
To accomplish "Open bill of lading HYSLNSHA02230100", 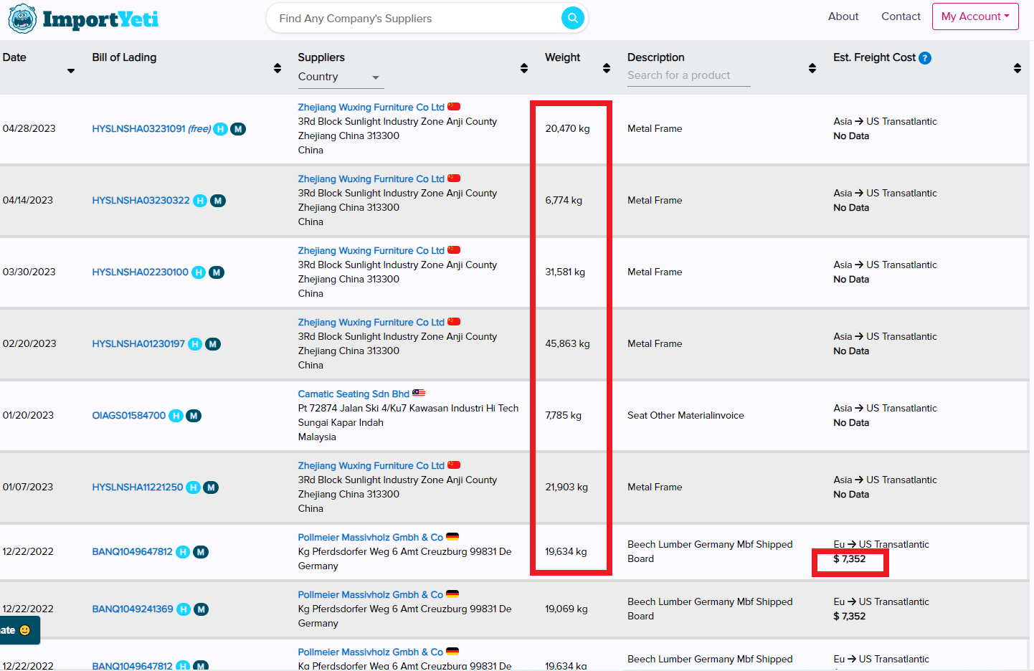I will (x=141, y=272).
